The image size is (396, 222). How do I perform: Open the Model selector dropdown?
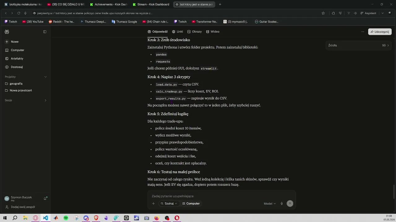coord(269,203)
